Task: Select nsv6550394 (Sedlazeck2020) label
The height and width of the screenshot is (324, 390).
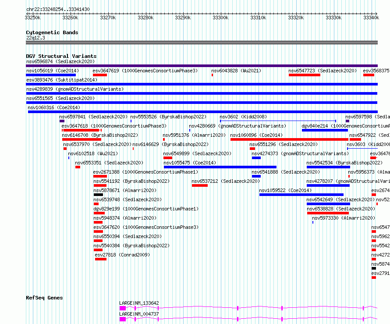Action: (x=128, y=236)
